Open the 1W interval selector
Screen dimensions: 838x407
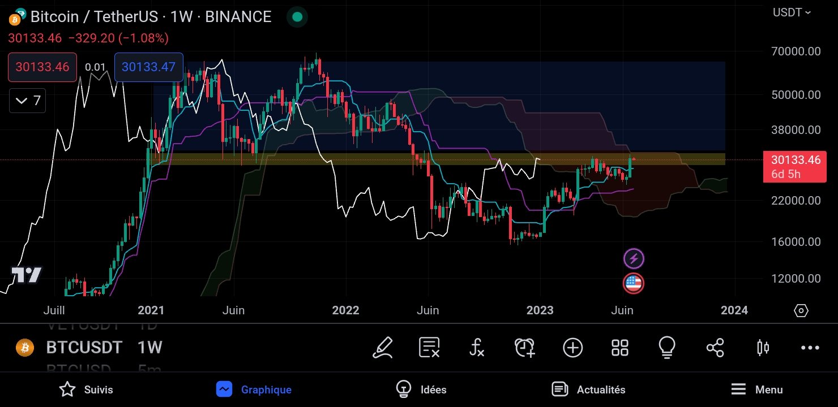pyautogui.click(x=150, y=347)
